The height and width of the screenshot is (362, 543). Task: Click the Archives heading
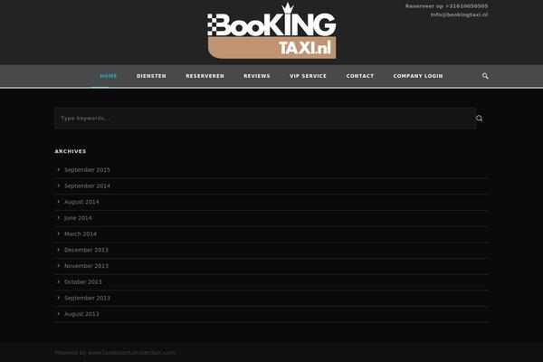pos(71,151)
